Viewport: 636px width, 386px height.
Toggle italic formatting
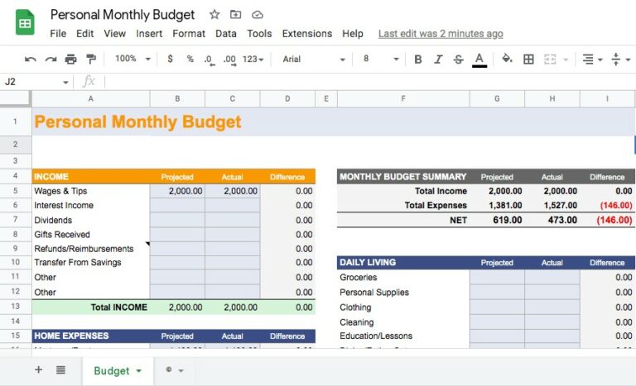(x=438, y=60)
